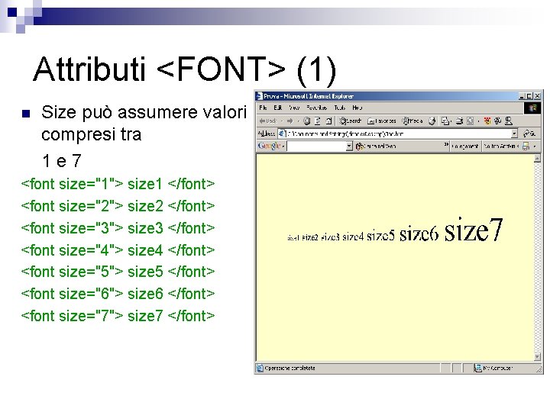Click the Address label

pyautogui.click(x=267, y=134)
